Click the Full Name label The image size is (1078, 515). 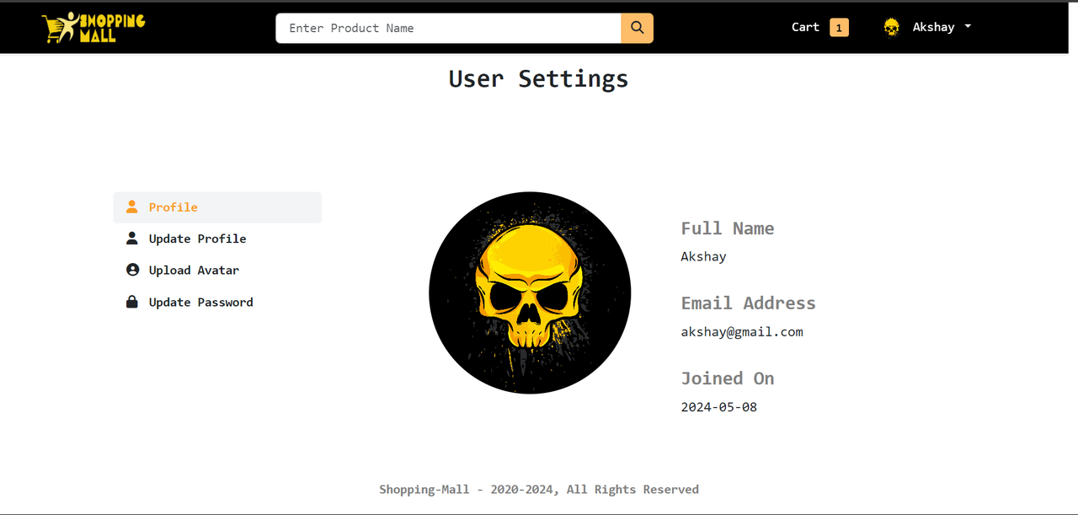[x=728, y=228]
